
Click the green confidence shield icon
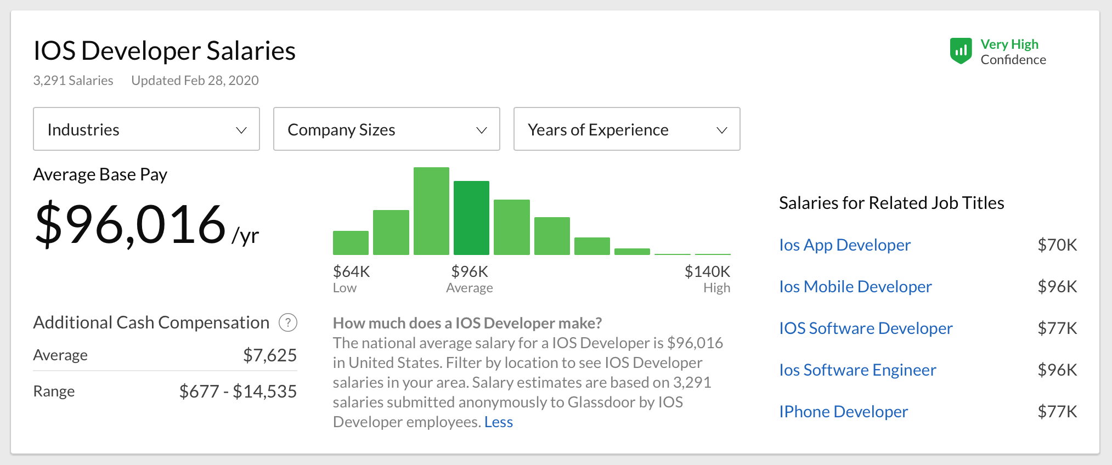pos(961,51)
